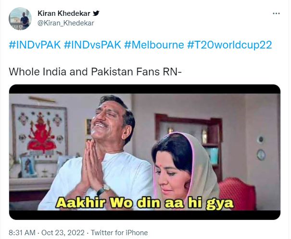Open the tweet's three-dot more options menu
This screenshot has height=239, width=291.
point(276,13)
